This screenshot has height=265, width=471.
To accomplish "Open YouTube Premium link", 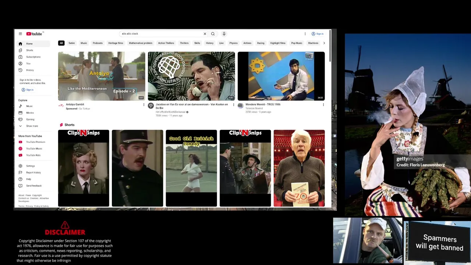I will (34, 142).
